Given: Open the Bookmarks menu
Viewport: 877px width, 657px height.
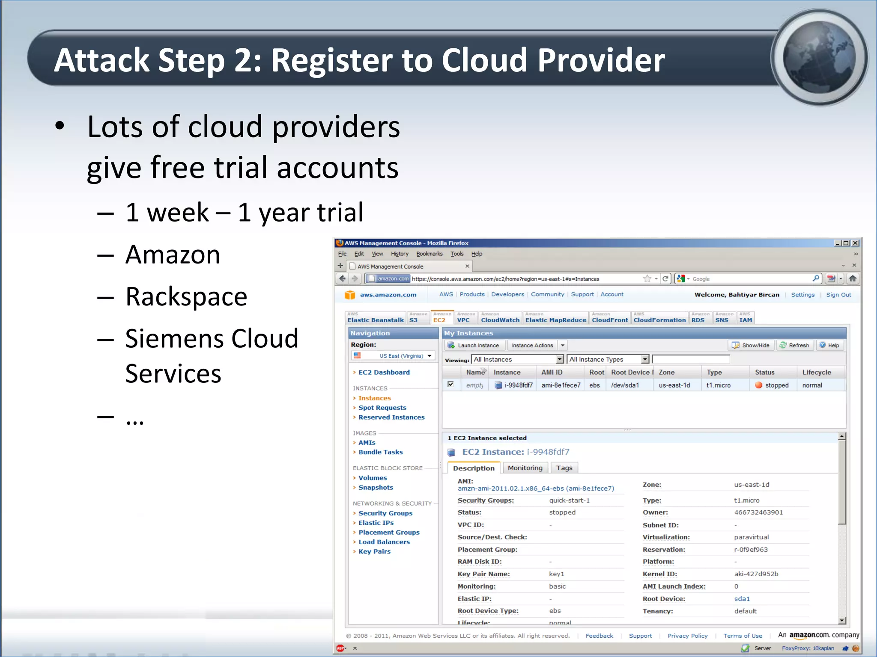Looking at the screenshot, I should click(430, 254).
